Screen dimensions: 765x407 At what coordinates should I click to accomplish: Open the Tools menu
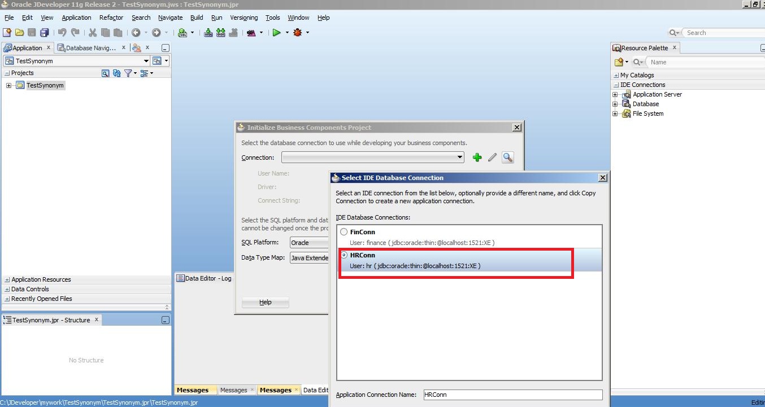(x=273, y=17)
